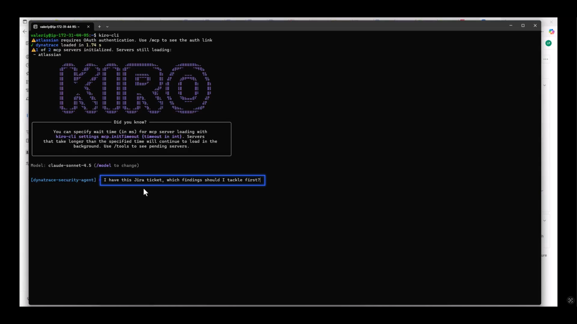The image size is (577, 324).
Task: Minimize the terminal window
Action: pyautogui.click(x=511, y=26)
